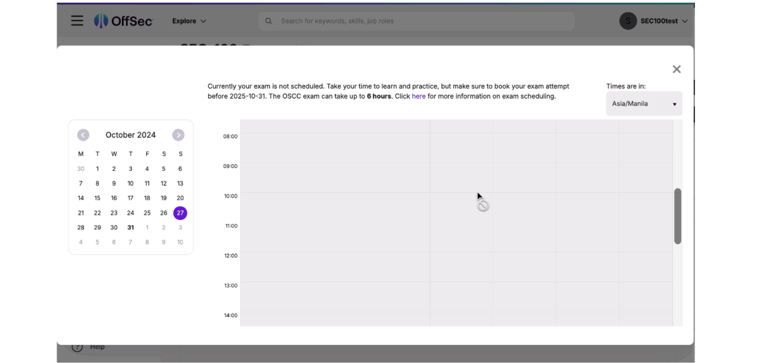Open the hamburger navigation menu
Viewport: 762px width, 363px height.
point(77,21)
